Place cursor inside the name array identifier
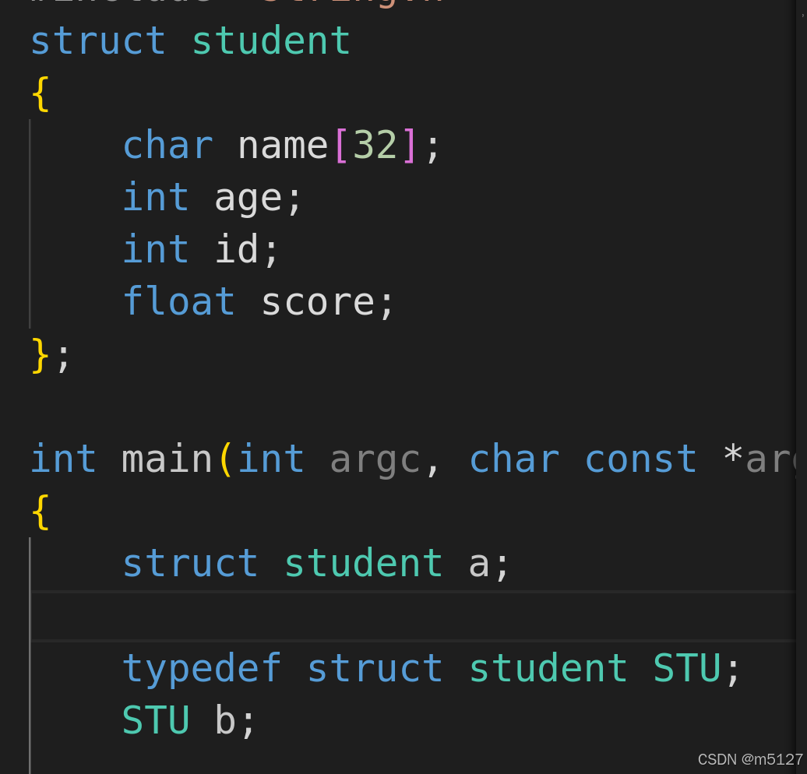The image size is (807, 774). [281, 144]
